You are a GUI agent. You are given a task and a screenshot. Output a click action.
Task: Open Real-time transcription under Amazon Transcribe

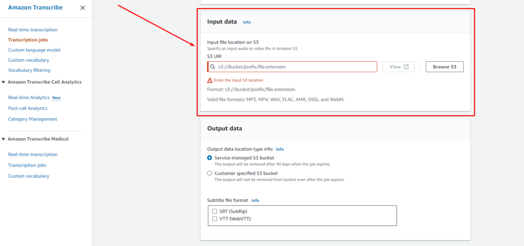coord(33,30)
